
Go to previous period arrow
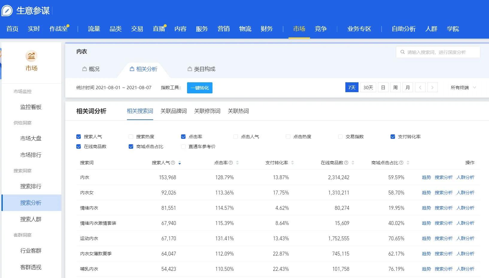pos(420,87)
